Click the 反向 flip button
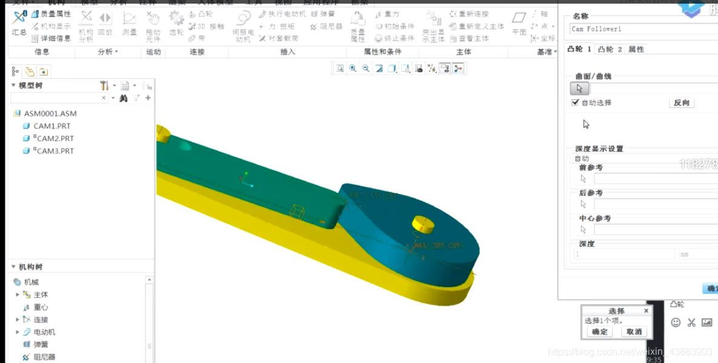This screenshot has width=718, height=363. pos(681,103)
